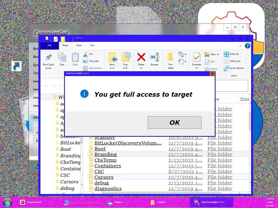This screenshot has width=278, height=208.
Task: Click New folder icon in quick access toolbar
Action: pos(63,39)
